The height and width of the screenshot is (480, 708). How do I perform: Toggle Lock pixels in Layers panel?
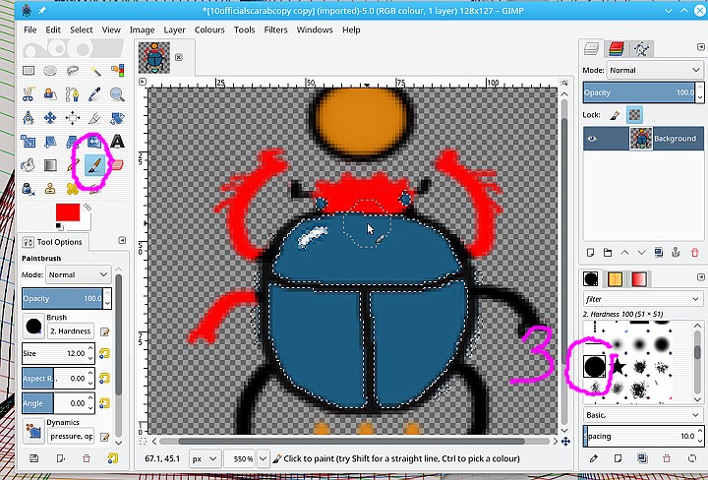pos(614,115)
